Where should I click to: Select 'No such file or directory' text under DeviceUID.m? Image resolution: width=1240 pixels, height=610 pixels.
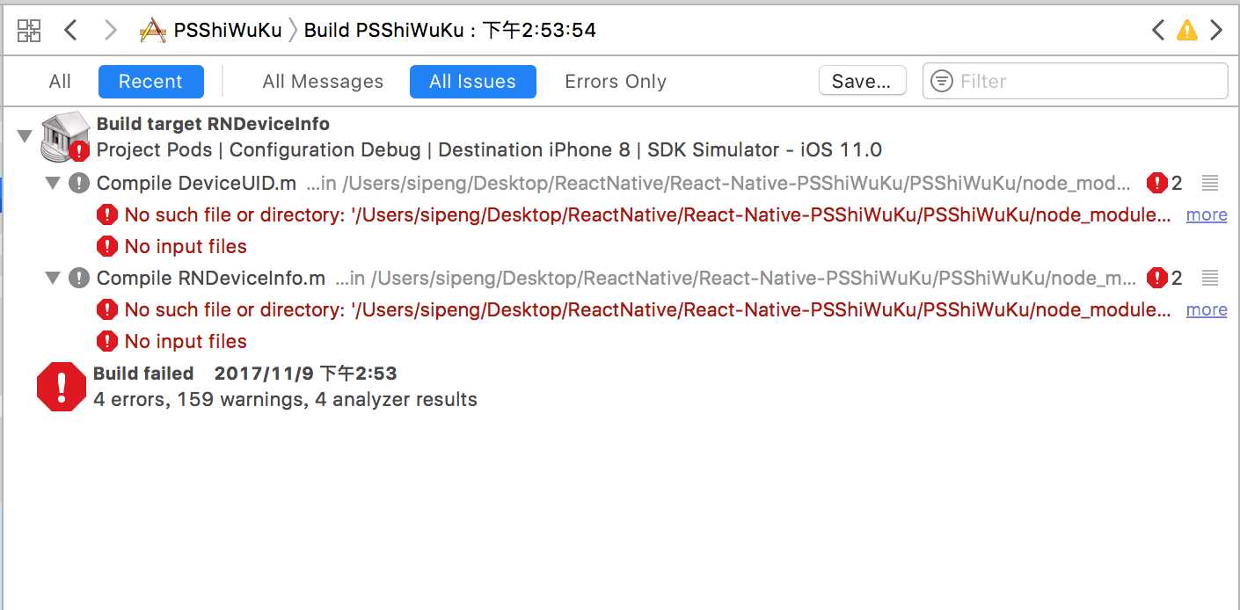647,214
